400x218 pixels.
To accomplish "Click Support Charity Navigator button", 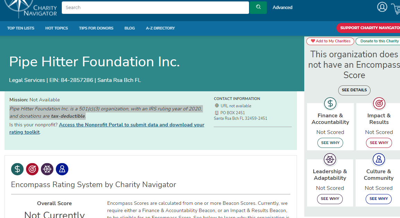I will coord(368,28).
